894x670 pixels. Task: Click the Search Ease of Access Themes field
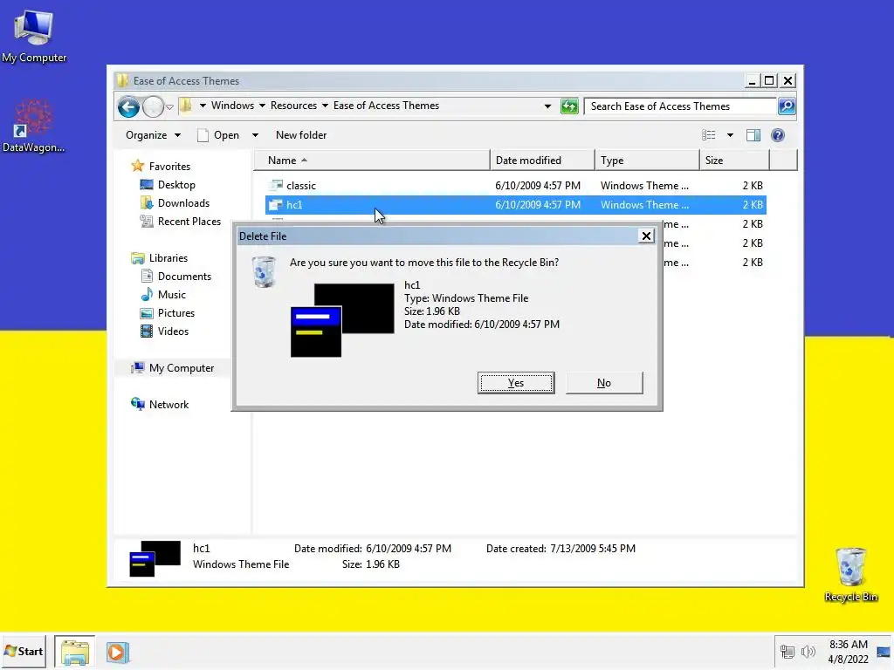coord(681,106)
